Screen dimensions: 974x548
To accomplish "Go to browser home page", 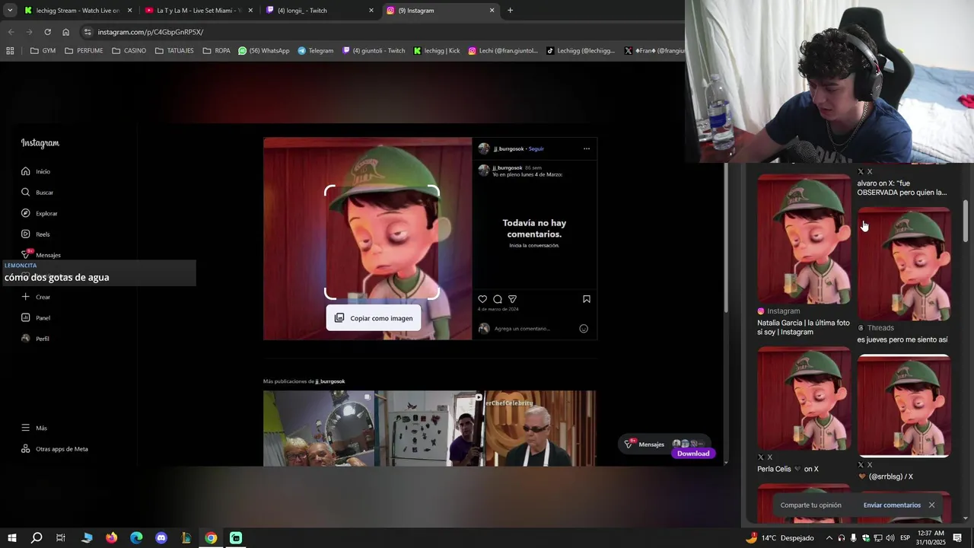I will (66, 32).
